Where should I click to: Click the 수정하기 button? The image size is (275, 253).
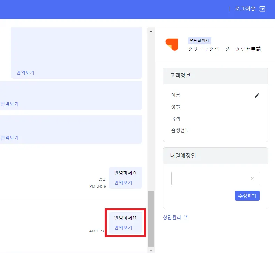pos(247,196)
